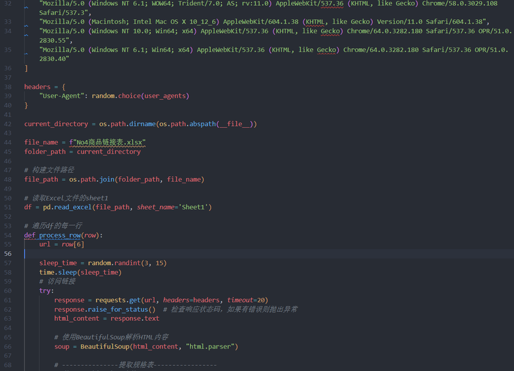Click 'sheet_name' keyword argument
The height and width of the screenshot is (371, 514).
pyautogui.click(x=155, y=207)
